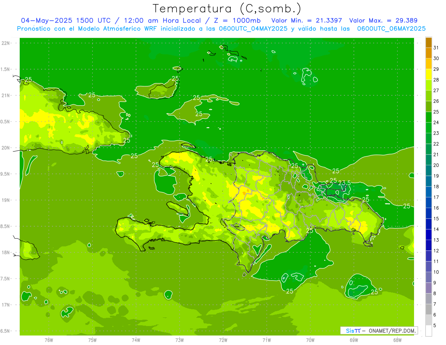
Task: Click the 74W longitude axis label
Action: (x=136, y=340)
